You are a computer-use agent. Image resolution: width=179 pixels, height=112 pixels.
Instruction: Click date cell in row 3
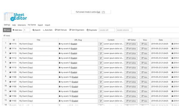pos(161,53)
